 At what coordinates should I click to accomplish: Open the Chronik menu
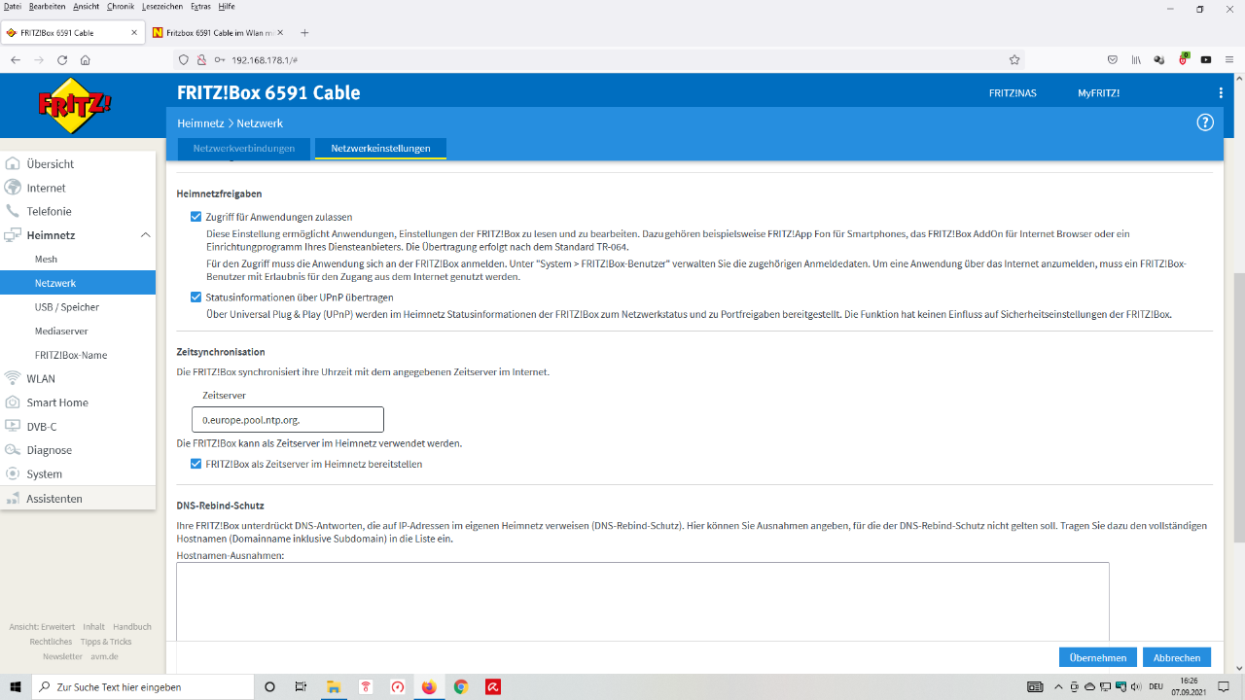pyautogui.click(x=121, y=7)
